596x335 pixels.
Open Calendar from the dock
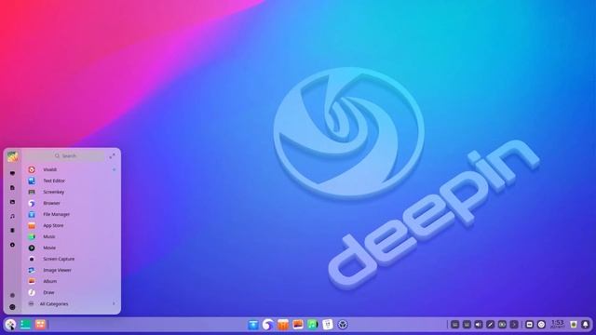tap(328, 325)
